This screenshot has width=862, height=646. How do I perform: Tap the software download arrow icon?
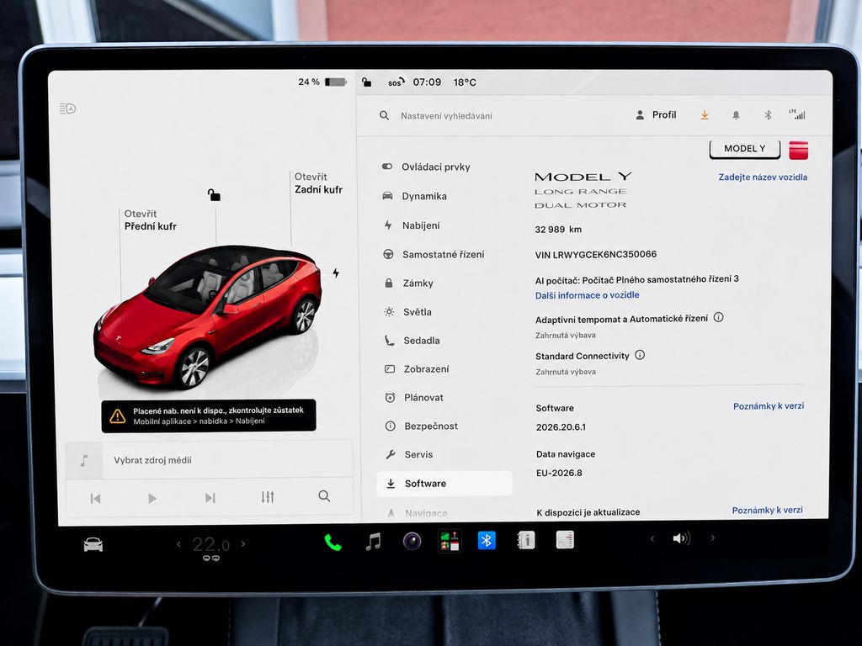click(705, 114)
